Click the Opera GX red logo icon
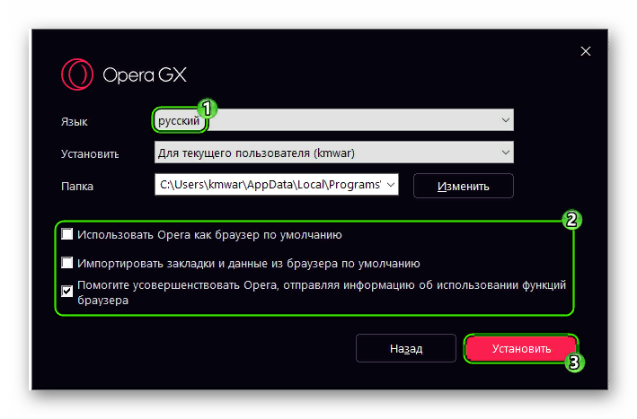 [x=77, y=74]
